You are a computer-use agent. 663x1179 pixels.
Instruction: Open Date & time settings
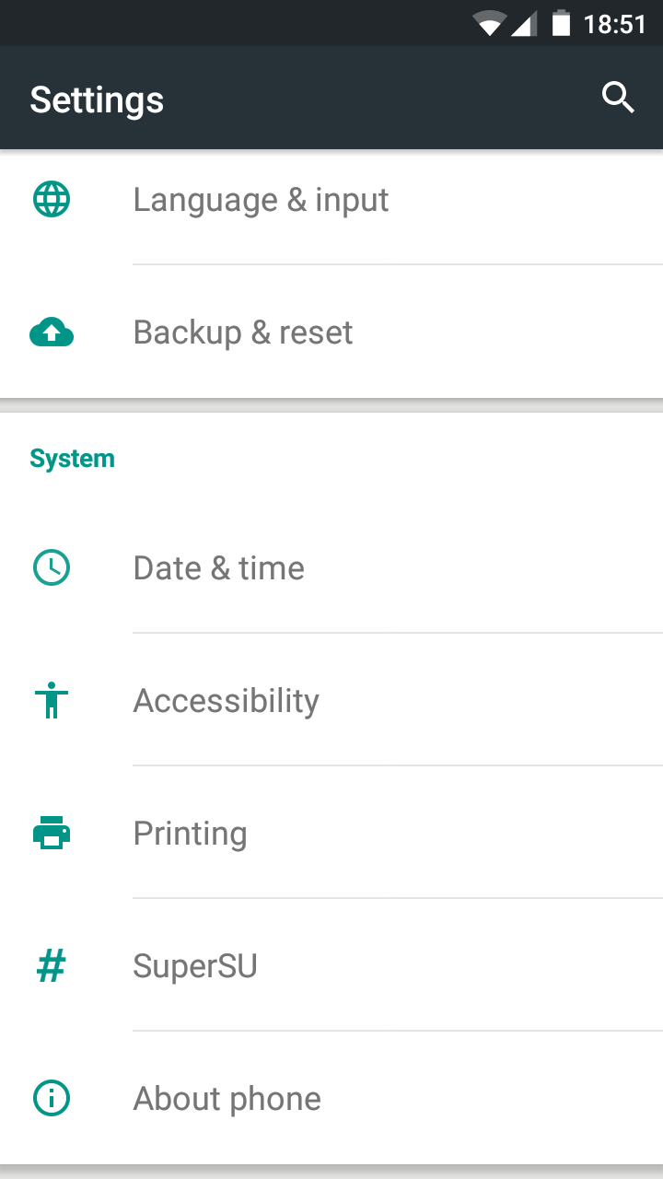tap(219, 568)
